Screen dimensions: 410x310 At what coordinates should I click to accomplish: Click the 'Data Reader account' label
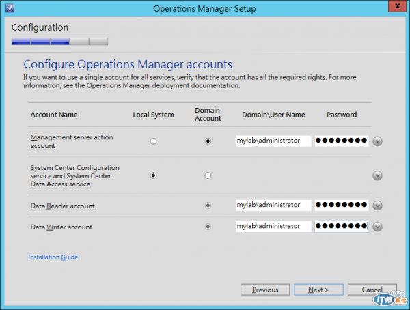(62, 206)
